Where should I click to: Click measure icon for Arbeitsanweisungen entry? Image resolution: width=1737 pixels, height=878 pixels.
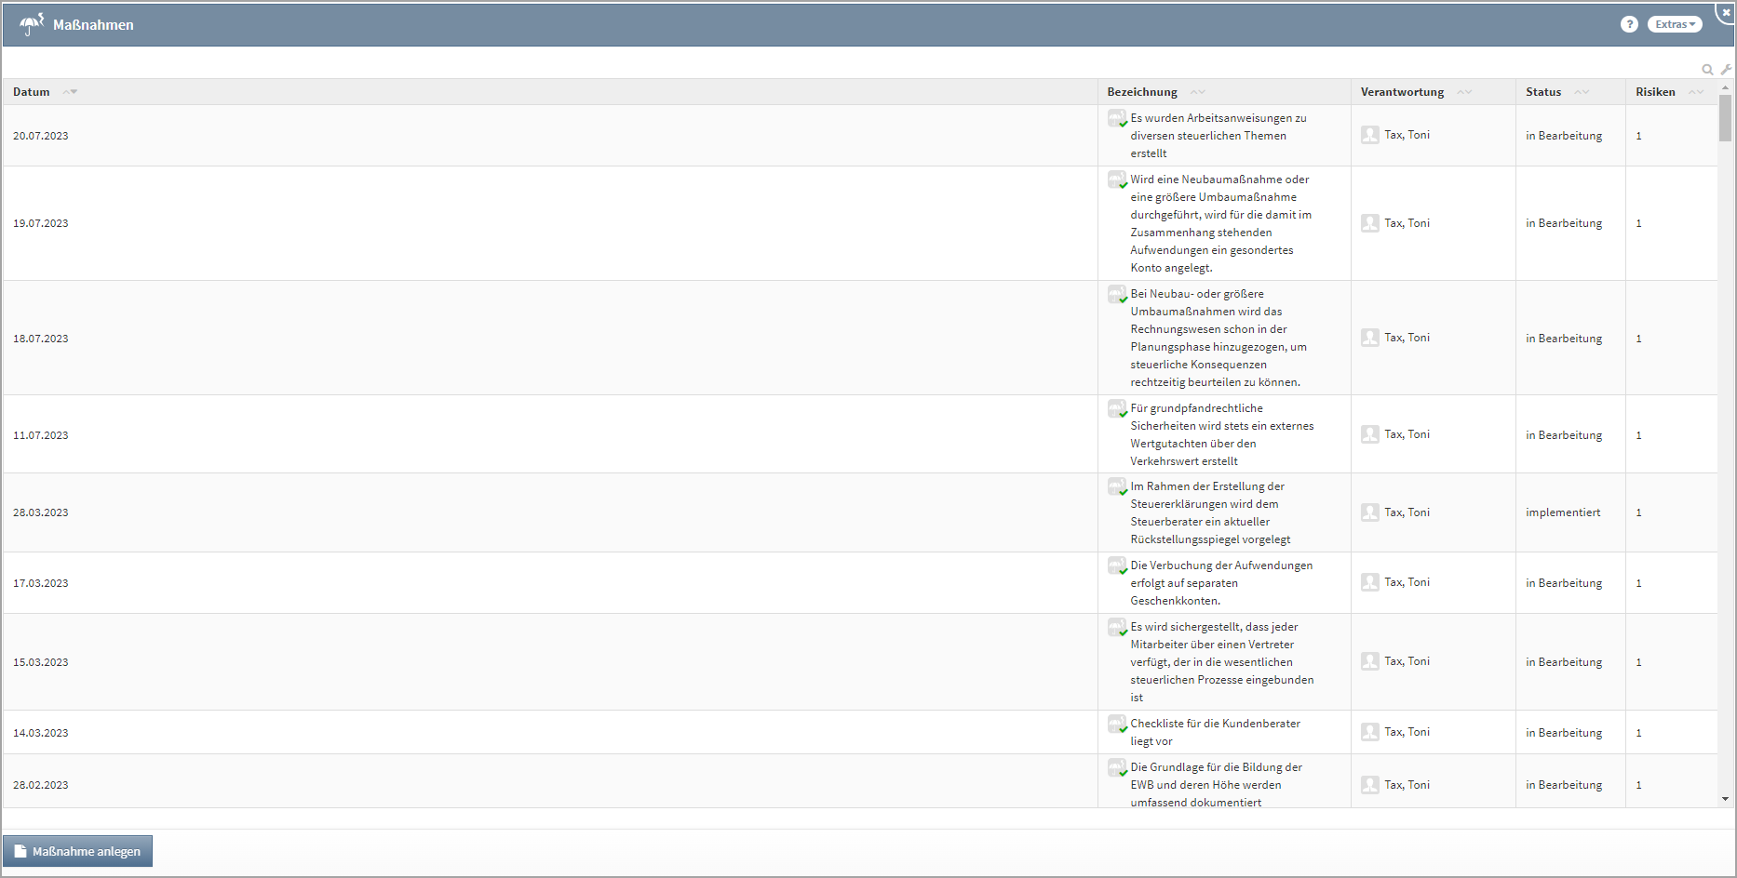(x=1117, y=119)
